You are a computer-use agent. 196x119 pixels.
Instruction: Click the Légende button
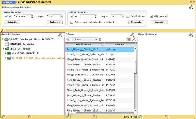[159, 22]
